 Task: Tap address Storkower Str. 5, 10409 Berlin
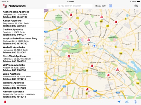point(16,41)
